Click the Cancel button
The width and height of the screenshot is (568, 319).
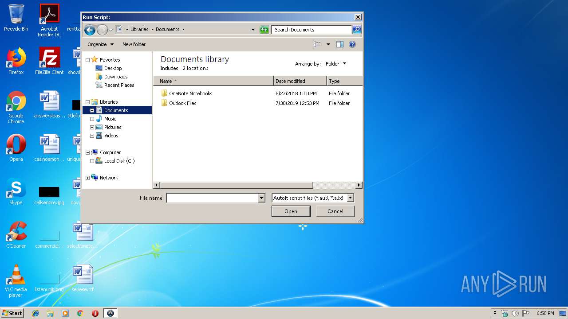coord(335,211)
